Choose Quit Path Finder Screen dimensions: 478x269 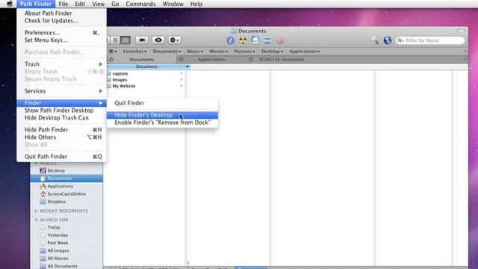tap(61, 156)
